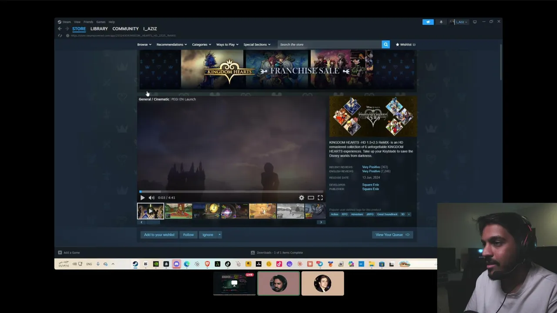
Task: Expand the Browse dropdown menu
Action: tap(144, 44)
